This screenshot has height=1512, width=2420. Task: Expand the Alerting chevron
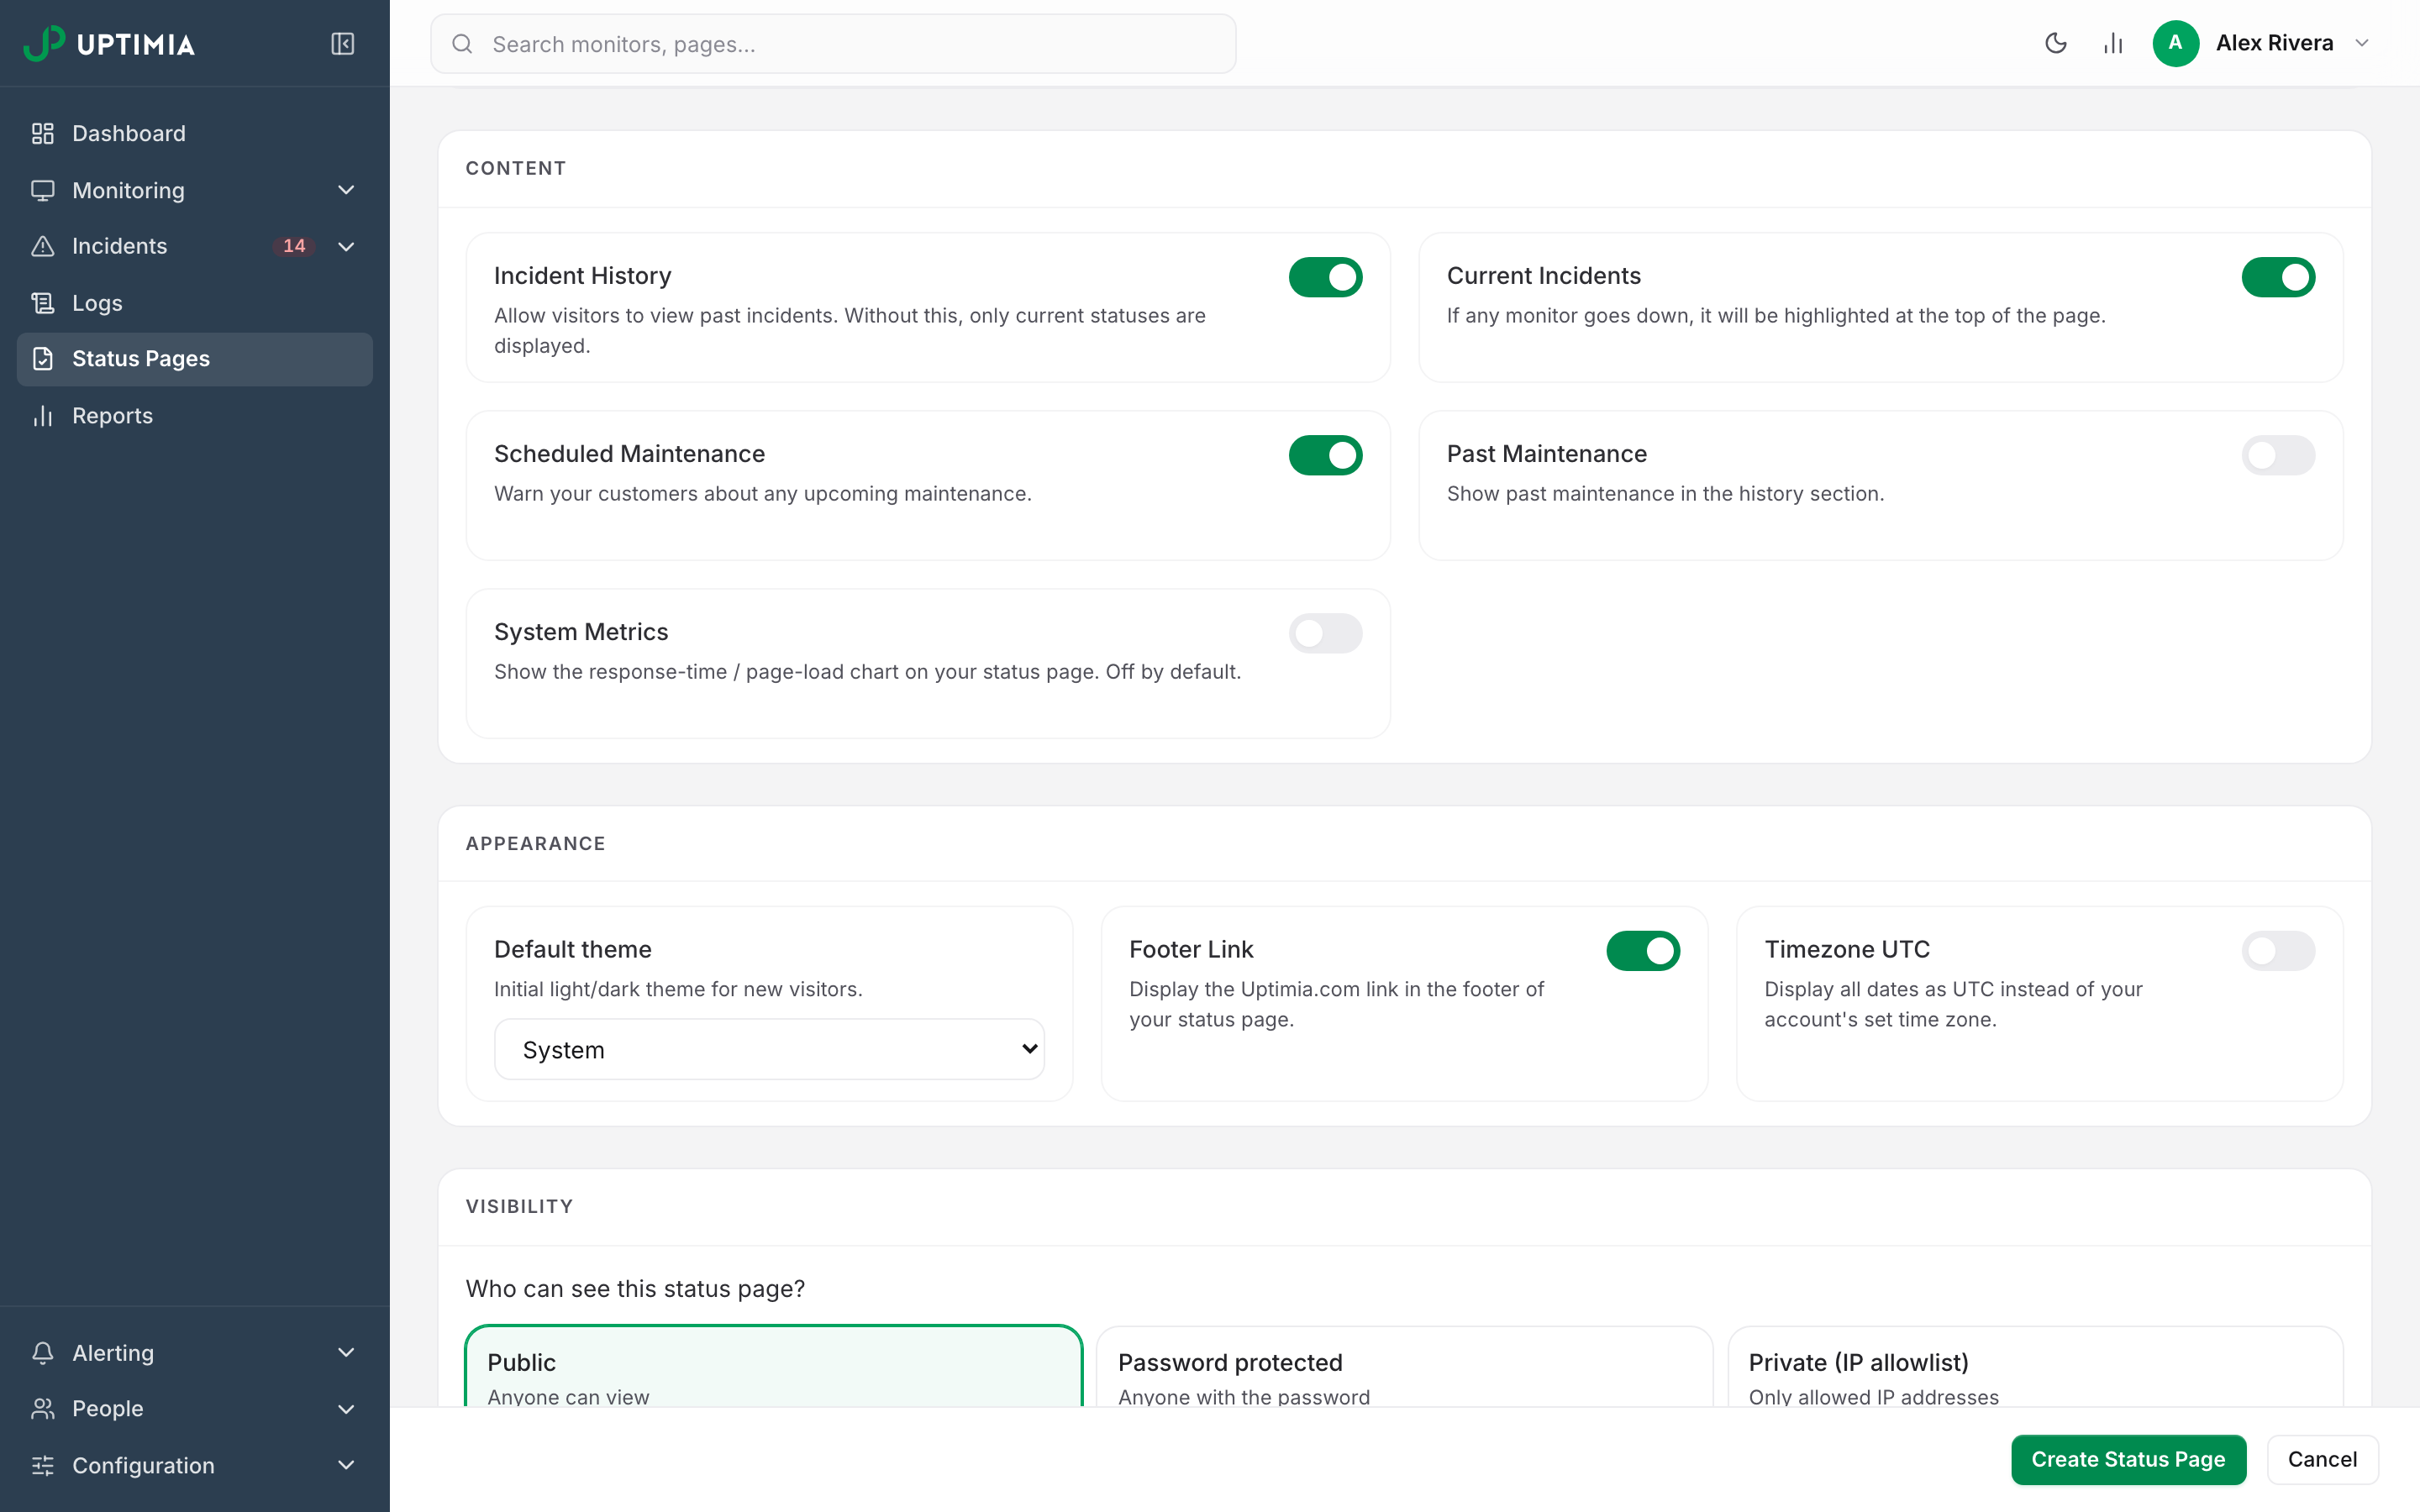(x=346, y=1353)
